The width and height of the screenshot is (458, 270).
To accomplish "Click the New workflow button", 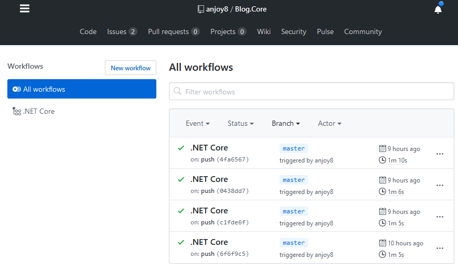I will pyautogui.click(x=131, y=68).
